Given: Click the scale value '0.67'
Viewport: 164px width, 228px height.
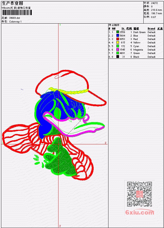Looking at the screenshot, I should coord(153,17).
